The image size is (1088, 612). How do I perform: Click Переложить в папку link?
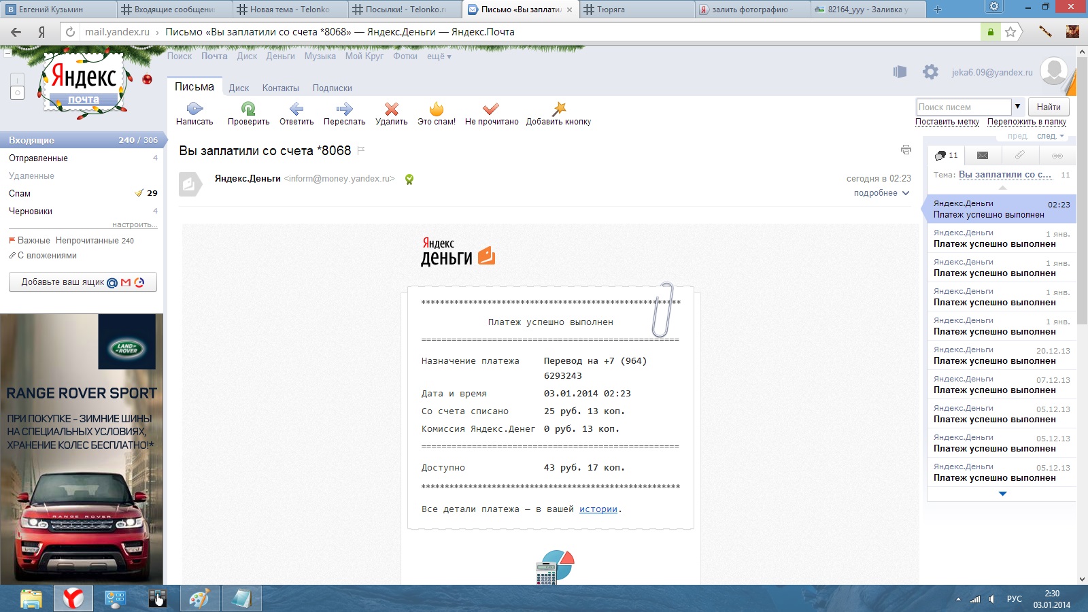1027,122
